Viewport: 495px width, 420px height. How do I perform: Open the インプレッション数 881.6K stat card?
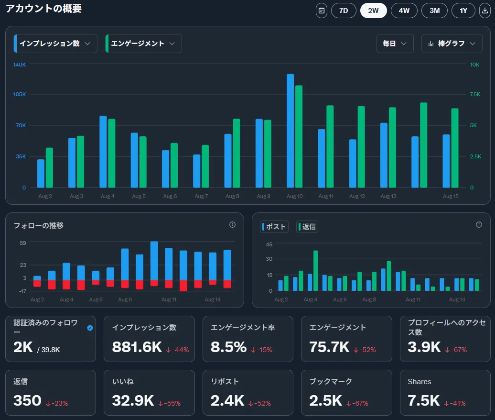tap(149, 339)
